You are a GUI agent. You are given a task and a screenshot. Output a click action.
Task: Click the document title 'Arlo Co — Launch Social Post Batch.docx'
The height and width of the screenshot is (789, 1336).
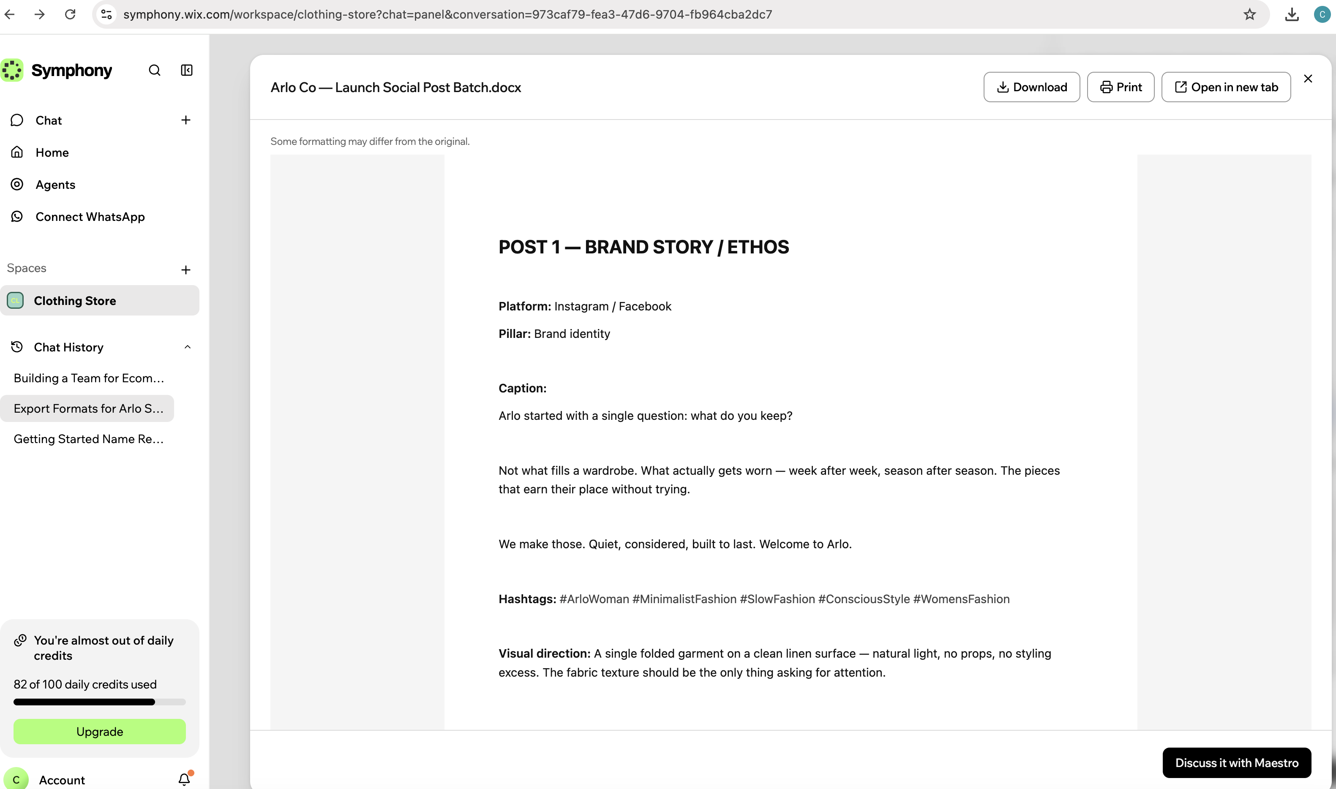[x=396, y=87]
